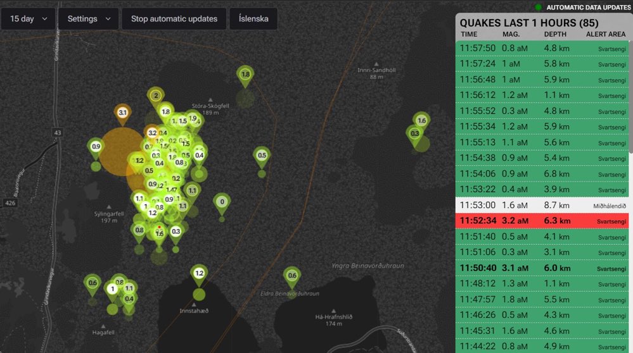Open the 15 day range dropdown
The width and height of the screenshot is (633, 353).
click(x=29, y=19)
